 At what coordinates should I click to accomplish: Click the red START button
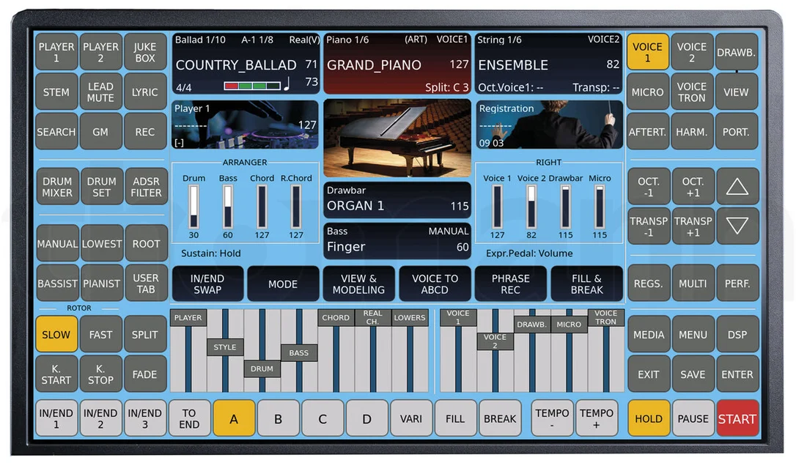pos(737,418)
